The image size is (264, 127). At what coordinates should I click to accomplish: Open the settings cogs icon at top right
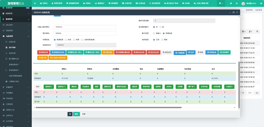(x=261, y=3)
